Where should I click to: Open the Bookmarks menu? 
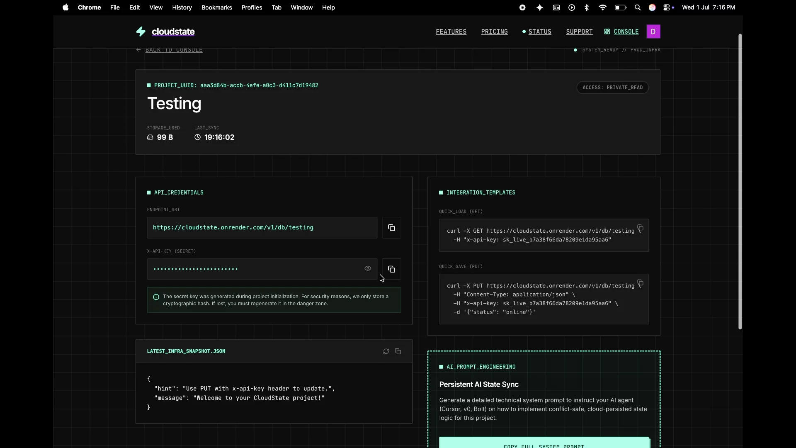(216, 7)
